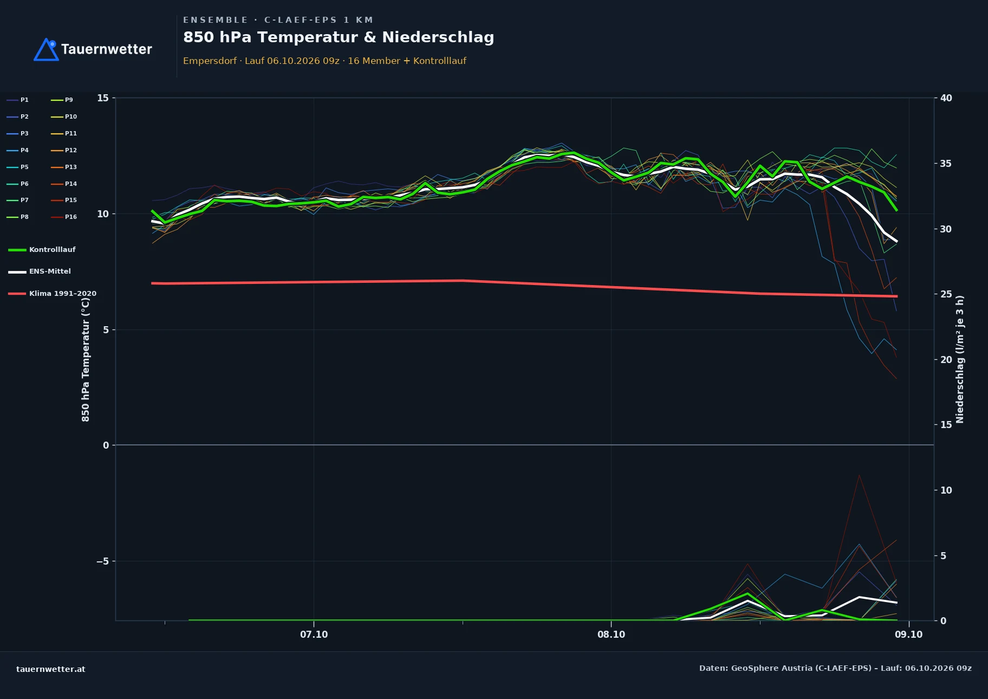This screenshot has width=988, height=699.
Task: Select the P11 legend entry
Action: [x=64, y=133]
